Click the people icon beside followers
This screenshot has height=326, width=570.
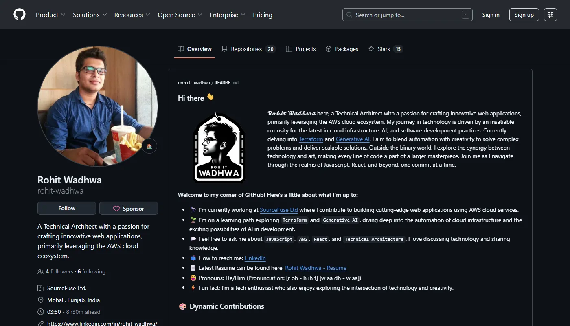(x=41, y=271)
